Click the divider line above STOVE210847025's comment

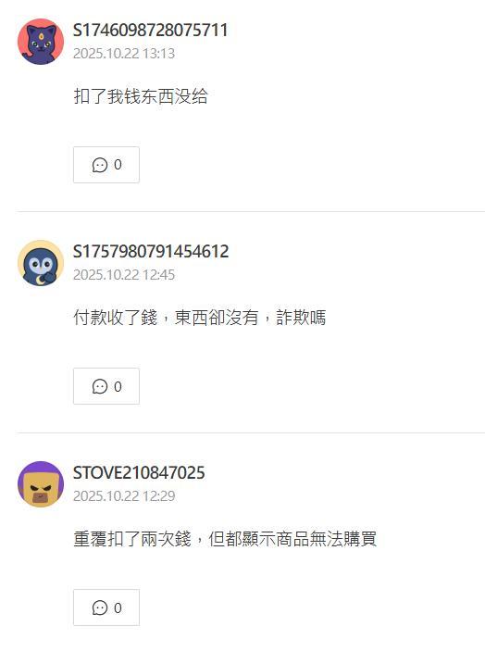(251, 433)
